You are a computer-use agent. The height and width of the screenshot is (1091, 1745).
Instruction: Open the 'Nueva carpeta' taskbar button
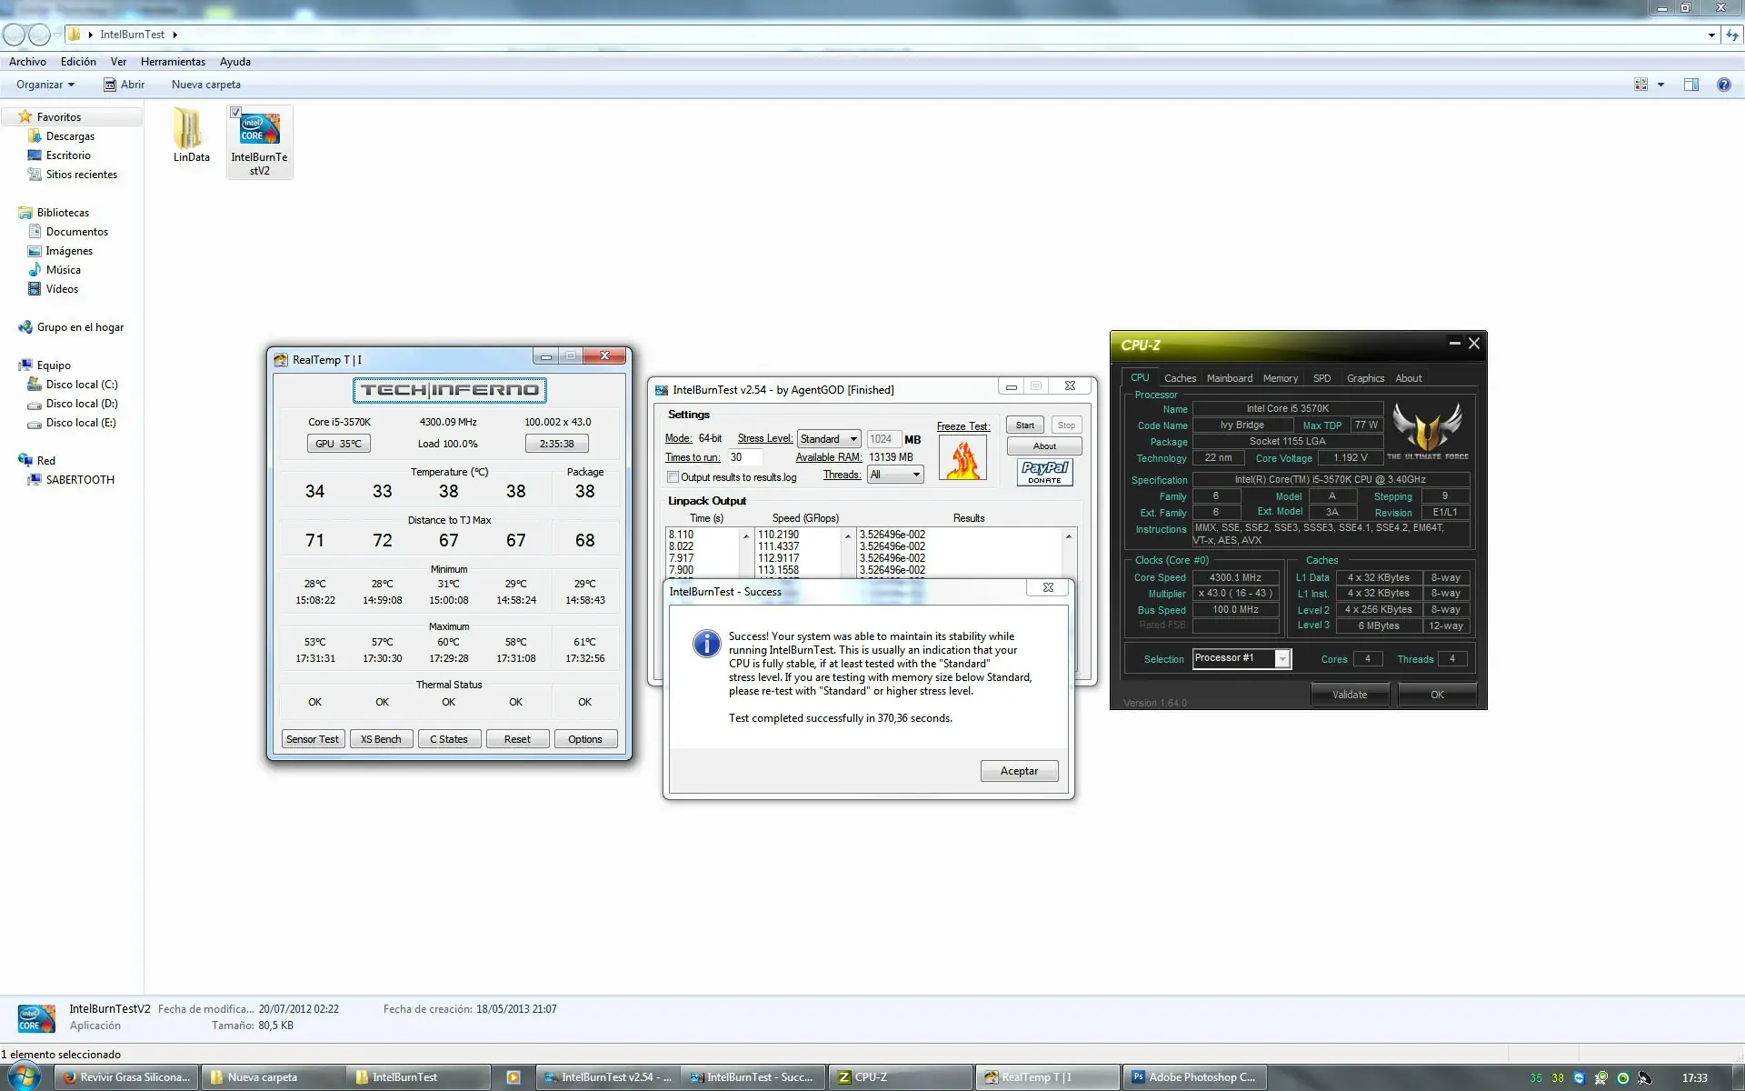coord(271,1077)
